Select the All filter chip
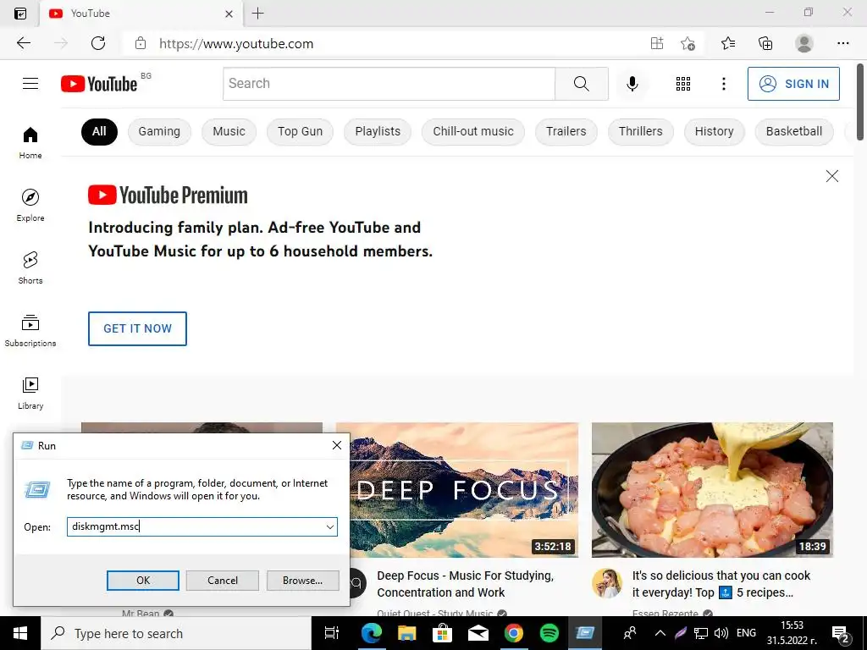The image size is (867, 650). click(x=99, y=131)
